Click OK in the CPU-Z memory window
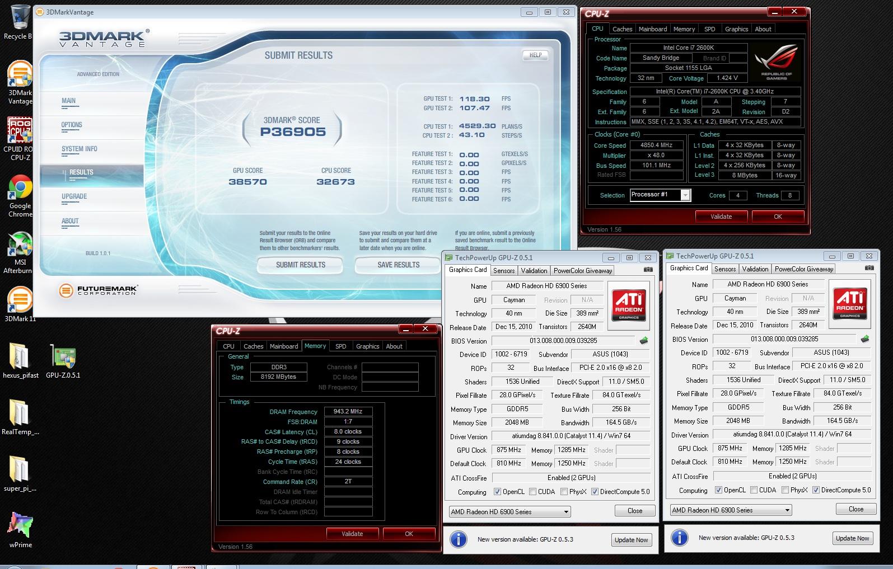 pos(409,534)
